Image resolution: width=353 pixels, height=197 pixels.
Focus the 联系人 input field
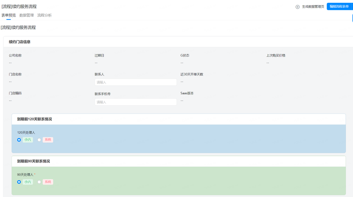[136, 82]
